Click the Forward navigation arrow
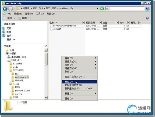 [11, 9]
